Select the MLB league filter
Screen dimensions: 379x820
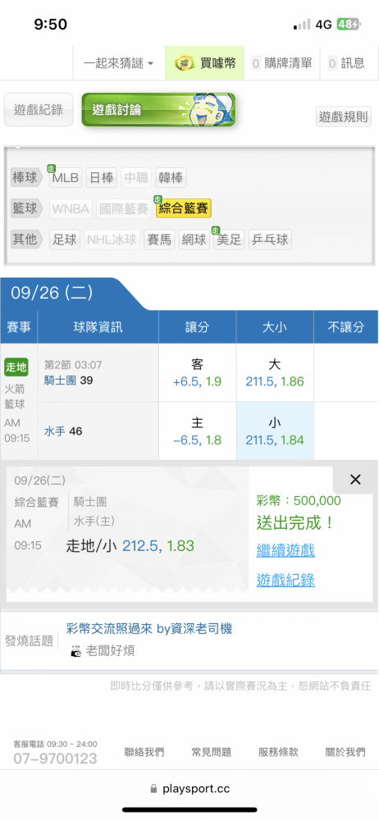[x=65, y=178]
